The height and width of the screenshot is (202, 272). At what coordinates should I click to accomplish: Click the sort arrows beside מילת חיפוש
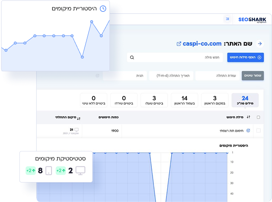pos(249,117)
